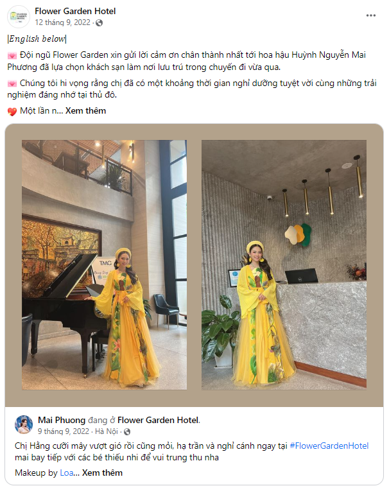Screen dimensions: 389x486
Task: Open the tagged Flower Garden Hotel location link
Action: [159, 421]
